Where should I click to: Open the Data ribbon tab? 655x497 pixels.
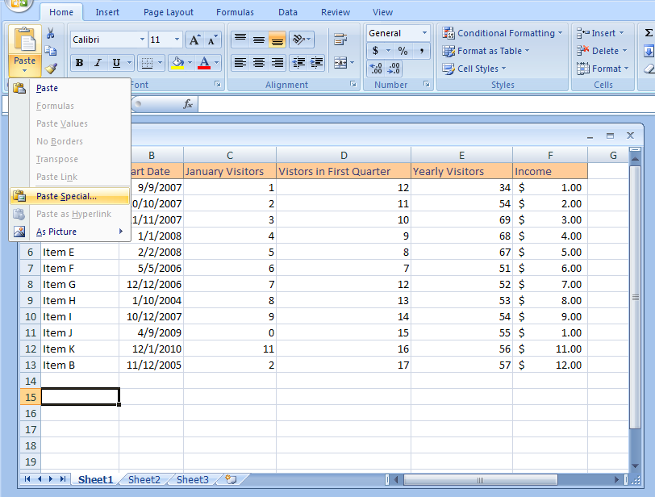pyautogui.click(x=288, y=12)
